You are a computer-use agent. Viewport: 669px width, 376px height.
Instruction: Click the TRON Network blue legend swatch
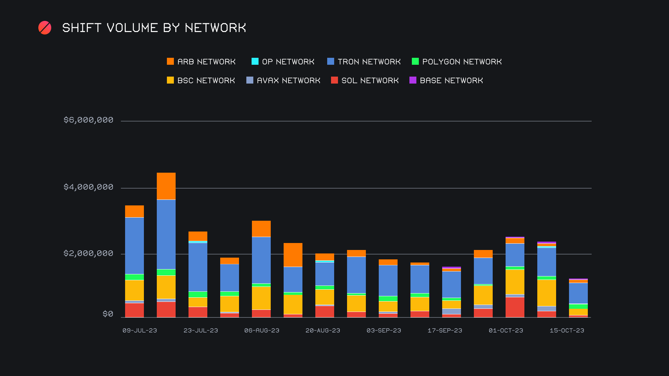pos(331,62)
